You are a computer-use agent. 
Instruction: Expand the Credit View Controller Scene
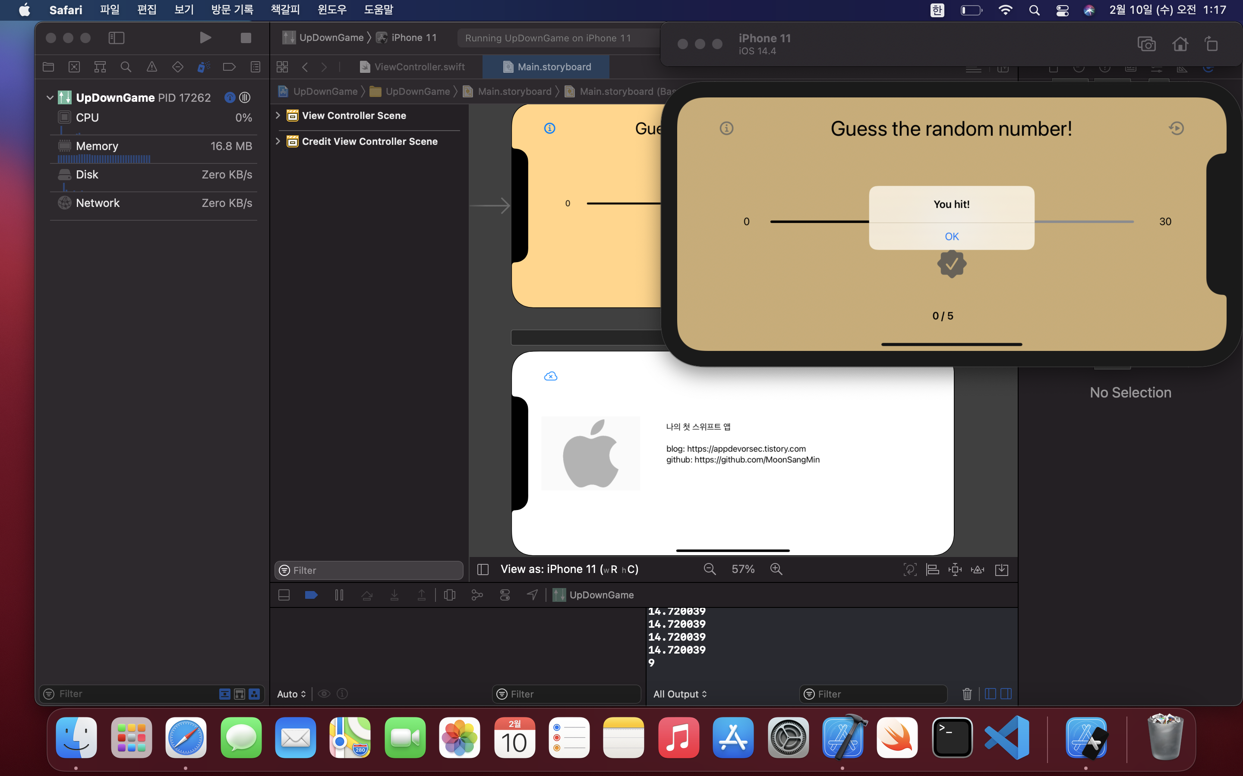tap(278, 141)
